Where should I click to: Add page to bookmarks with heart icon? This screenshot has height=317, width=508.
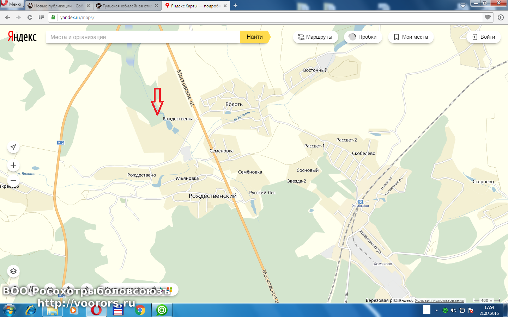(x=488, y=17)
